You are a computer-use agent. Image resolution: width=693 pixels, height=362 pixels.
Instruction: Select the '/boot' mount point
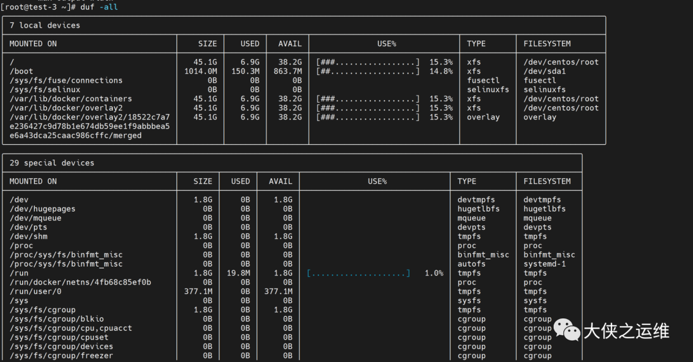[x=21, y=71]
